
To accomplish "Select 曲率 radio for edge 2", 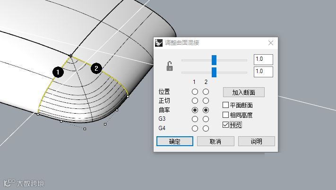I will [206, 110].
